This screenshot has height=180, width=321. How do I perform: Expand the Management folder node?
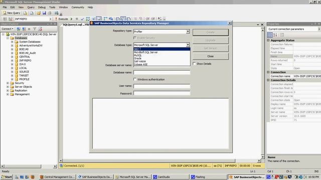[x=8, y=94]
